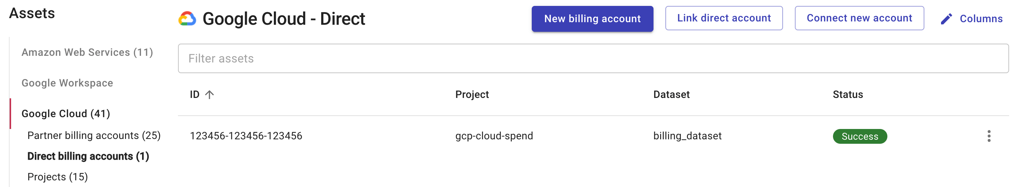This screenshot has width=1018, height=187.
Task: Select Direct billing accounts (1)
Action: tap(88, 156)
